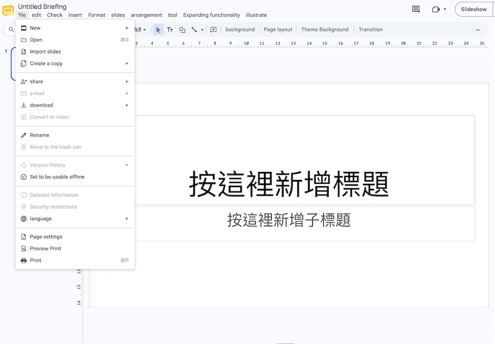Click the Version history clock icon
The image size is (495, 344).
(24, 165)
